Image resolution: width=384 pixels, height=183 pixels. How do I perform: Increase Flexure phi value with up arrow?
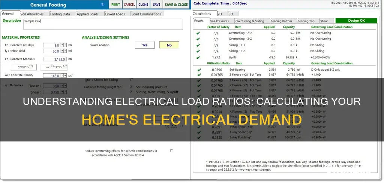(x=65, y=86)
